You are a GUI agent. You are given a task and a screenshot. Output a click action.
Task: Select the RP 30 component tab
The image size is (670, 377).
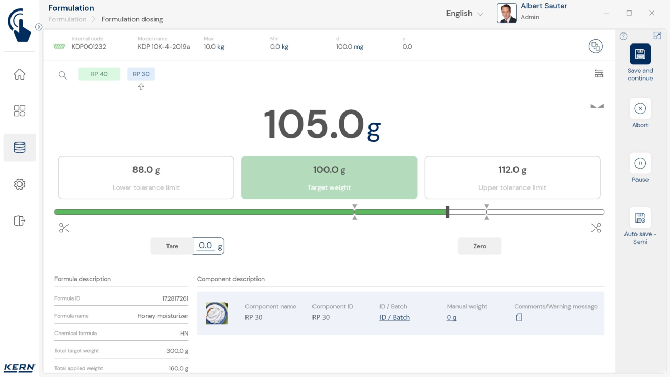141,74
